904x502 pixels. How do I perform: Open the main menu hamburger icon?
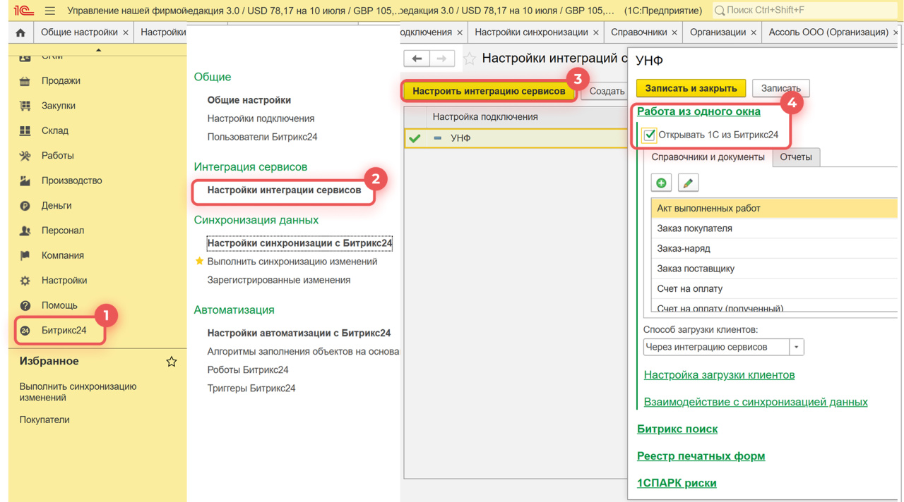pos(49,11)
